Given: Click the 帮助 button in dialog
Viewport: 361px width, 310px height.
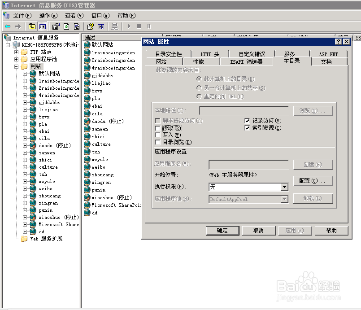Looking at the screenshot, I should click(x=331, y=231).
